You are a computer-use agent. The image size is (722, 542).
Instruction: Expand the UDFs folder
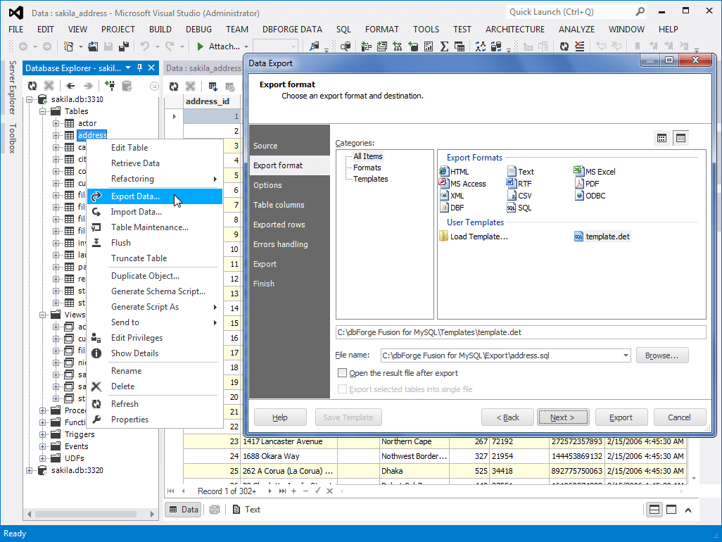pyautogui.click(x=42, y=458)
